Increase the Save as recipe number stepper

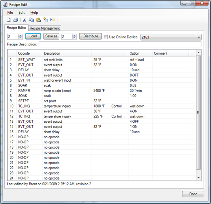[74, 35]
